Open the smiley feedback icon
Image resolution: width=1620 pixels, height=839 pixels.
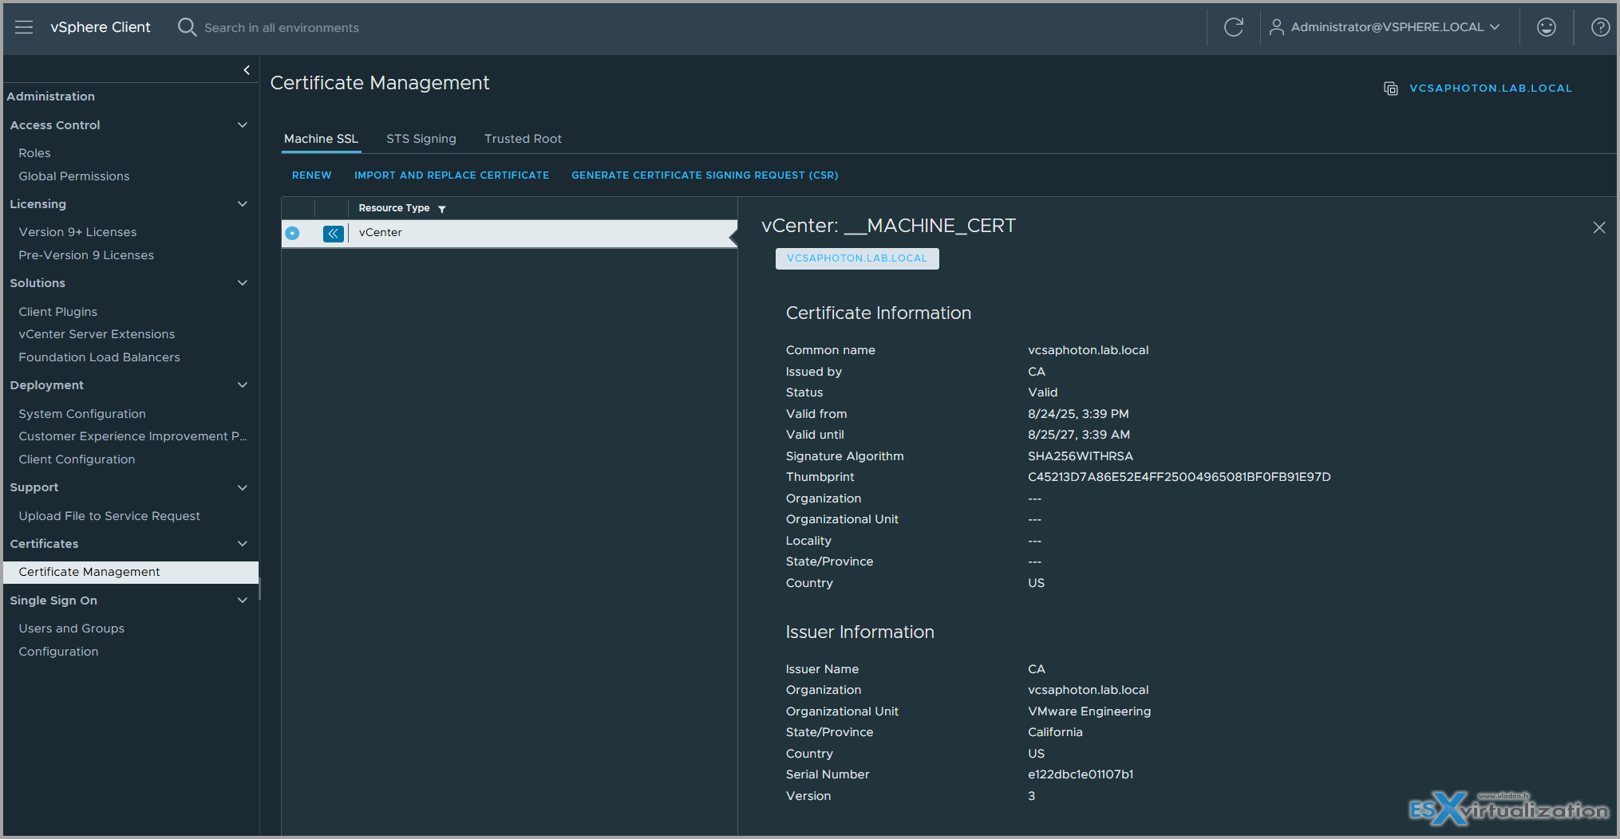[1547, 27]
